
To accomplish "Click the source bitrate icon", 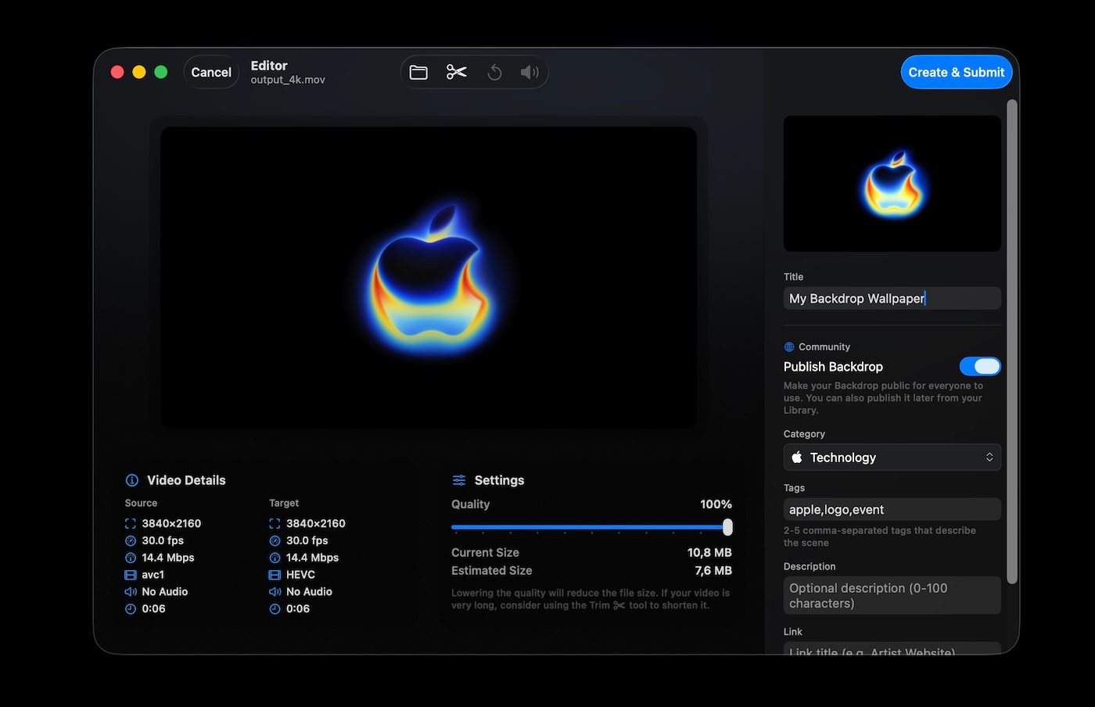I will pos(131,558).
